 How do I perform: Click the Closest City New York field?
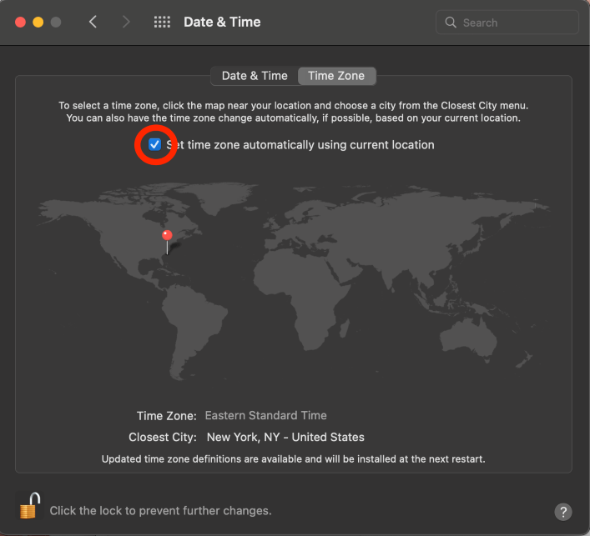point(285,437)
